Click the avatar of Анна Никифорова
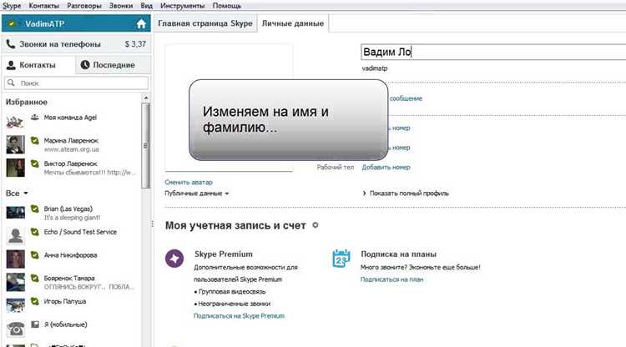The image size is (626, 347). (16, 259)
